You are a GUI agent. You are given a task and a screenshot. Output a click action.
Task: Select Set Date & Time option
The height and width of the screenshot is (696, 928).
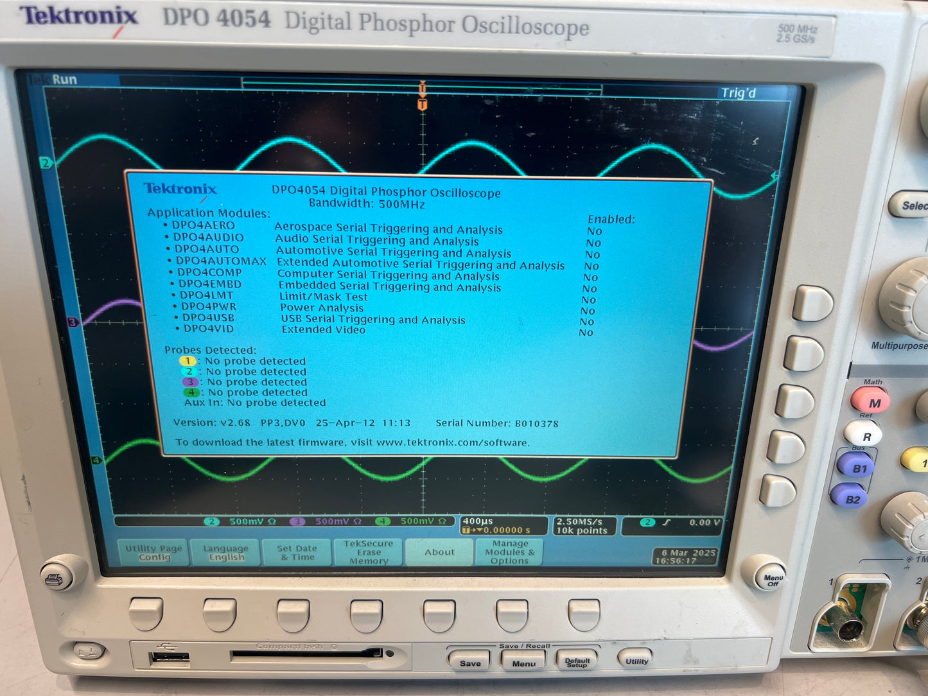pyautogui.click(x=297, y=553)
